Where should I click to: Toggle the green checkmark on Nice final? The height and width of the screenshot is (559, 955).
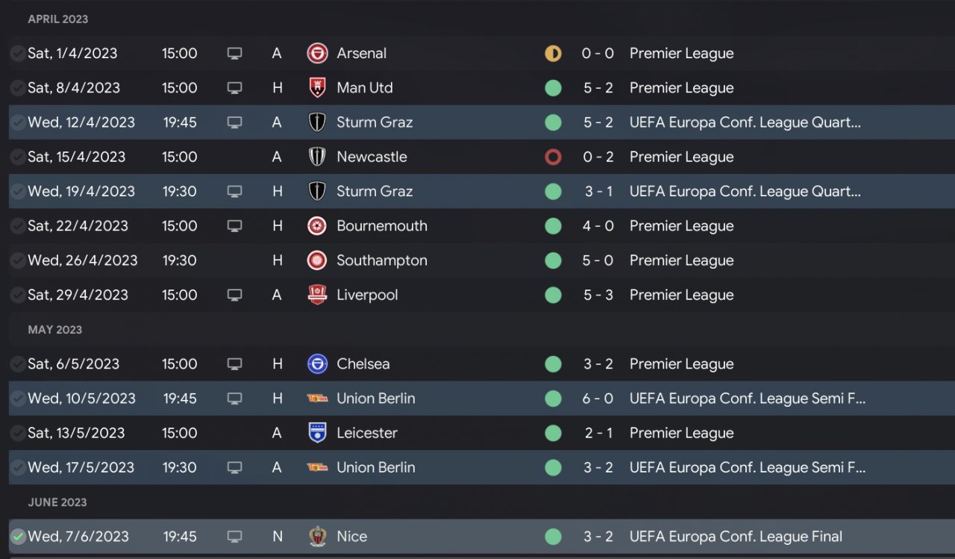(18, 537)
